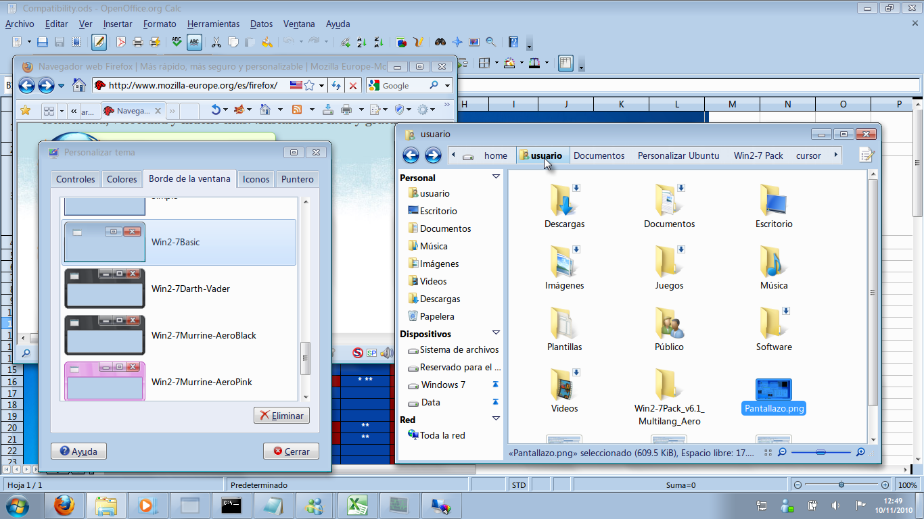Eject the Windows 7 volume in sidebar
The image size is (924, 519).
[x=496, y=383]
